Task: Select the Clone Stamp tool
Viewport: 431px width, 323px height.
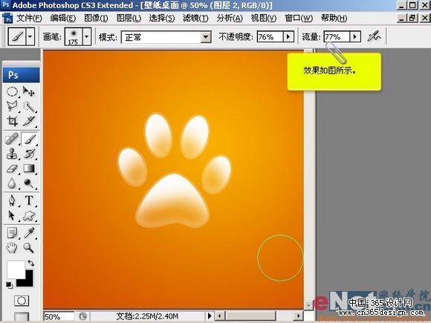Action: point(12,154)
